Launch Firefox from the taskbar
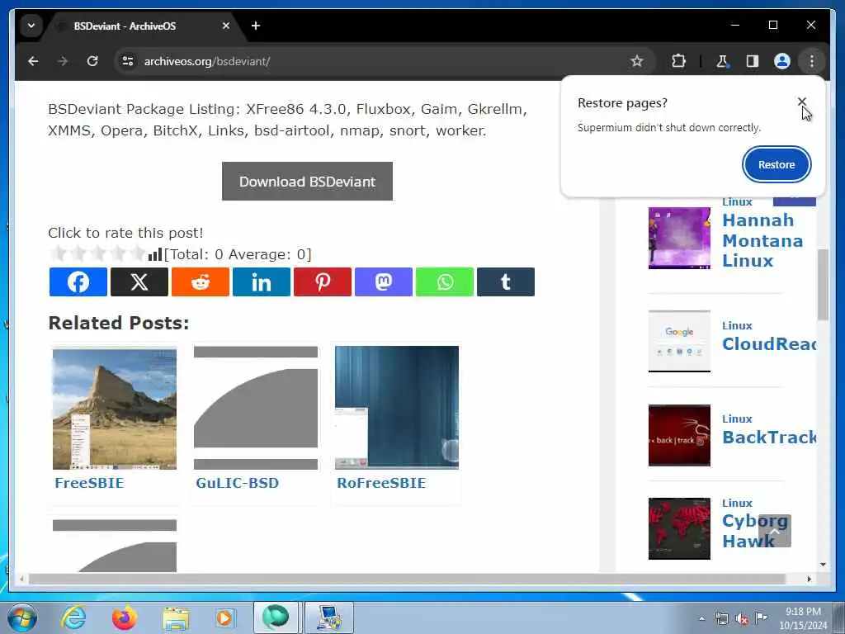Viewport: 845px width, 634px height. [125, 617]
